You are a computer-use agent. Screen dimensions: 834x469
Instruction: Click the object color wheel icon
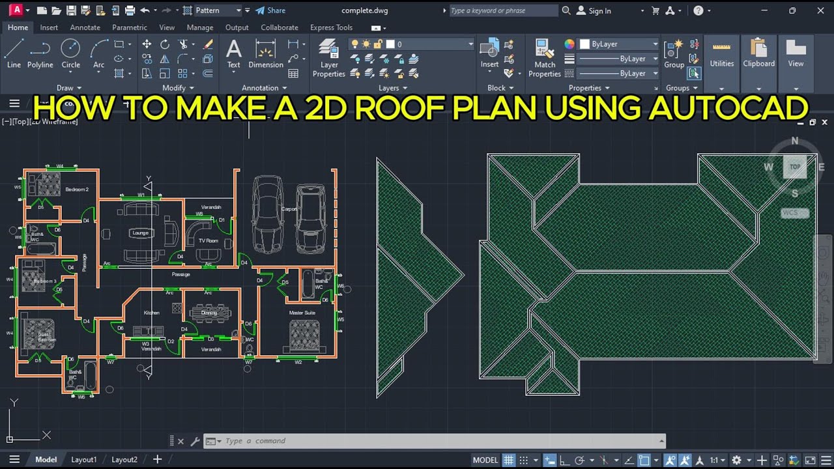(569, 44)
